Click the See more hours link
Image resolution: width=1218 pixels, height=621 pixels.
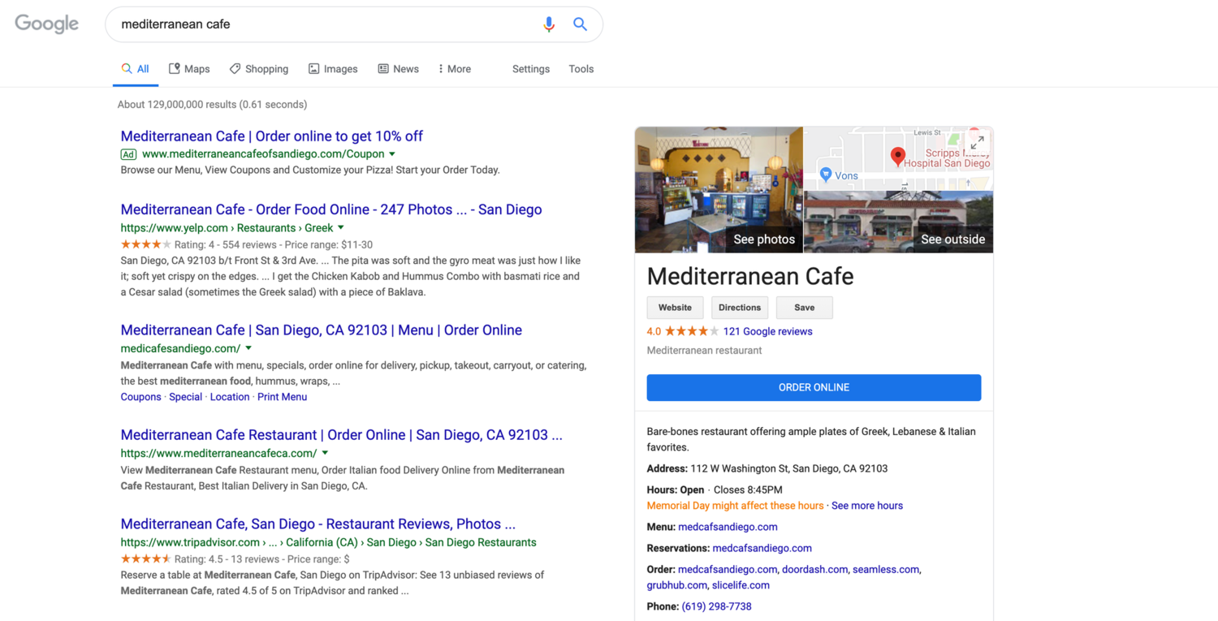pyautogui.click(x=866, y=506)
